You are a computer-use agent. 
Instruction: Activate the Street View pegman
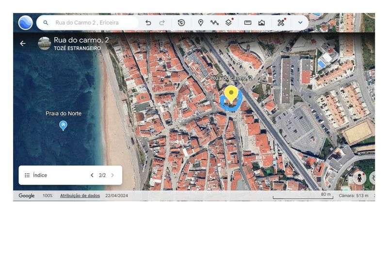point(359,177)
